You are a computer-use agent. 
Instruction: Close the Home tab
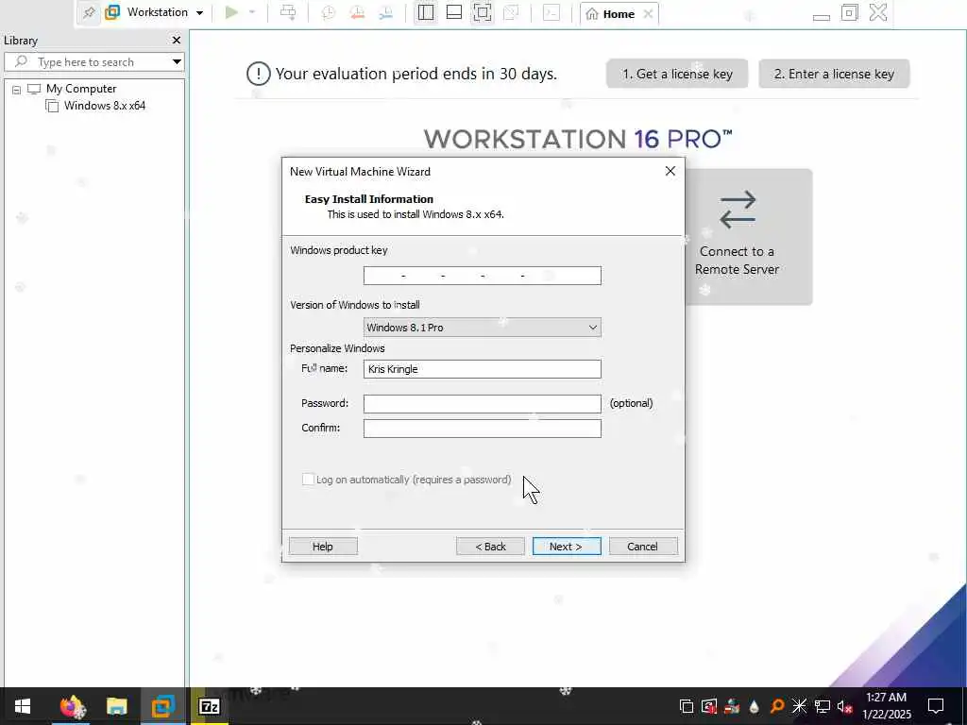648,13
